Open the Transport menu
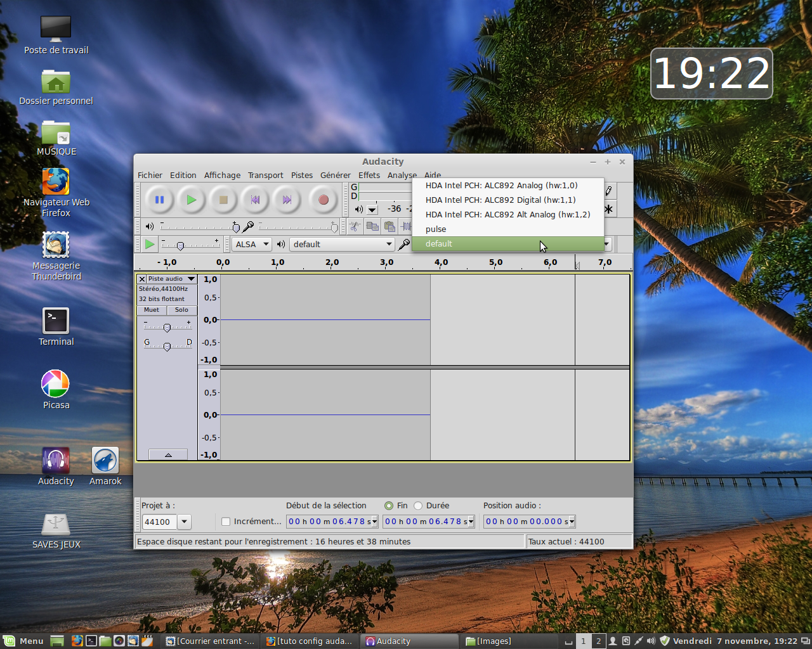812x649 pixels. point(265,176)
